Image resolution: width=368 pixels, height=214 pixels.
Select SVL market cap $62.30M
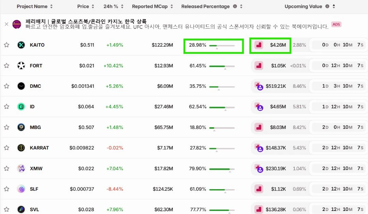[x=164, y=209]
